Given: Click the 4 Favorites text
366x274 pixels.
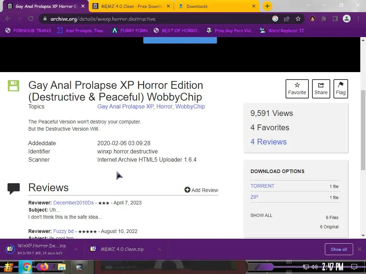Looking at the screenshot, I should pos(270,127).
